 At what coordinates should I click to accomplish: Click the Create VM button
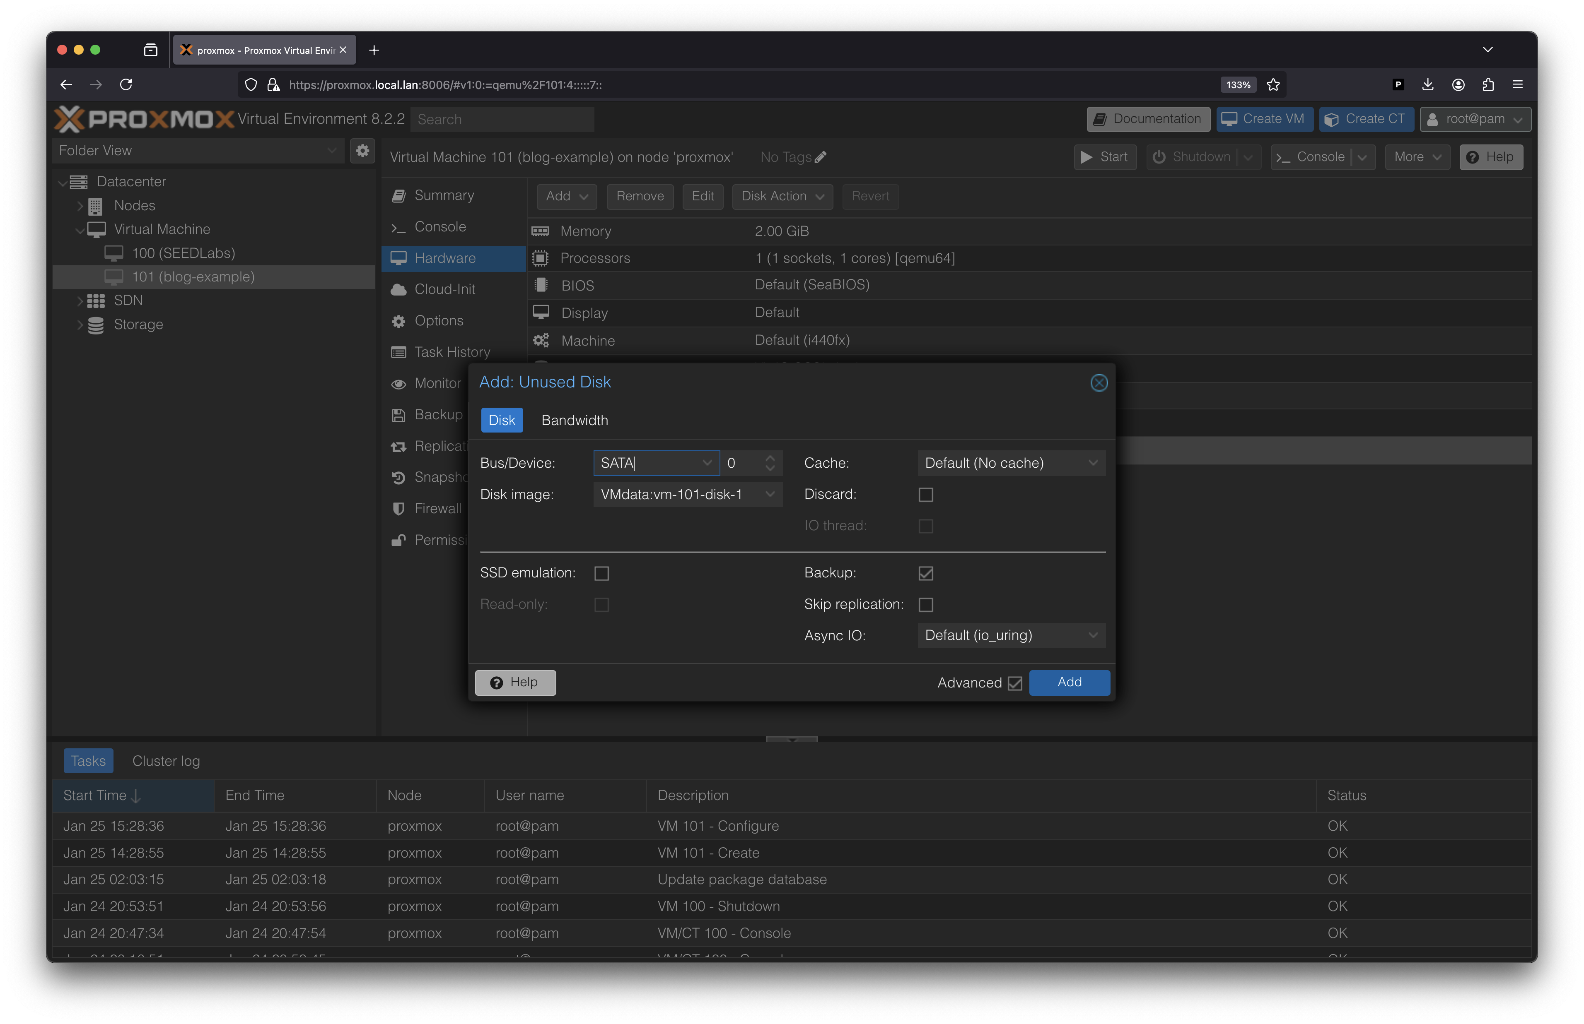coord(1264,119)
